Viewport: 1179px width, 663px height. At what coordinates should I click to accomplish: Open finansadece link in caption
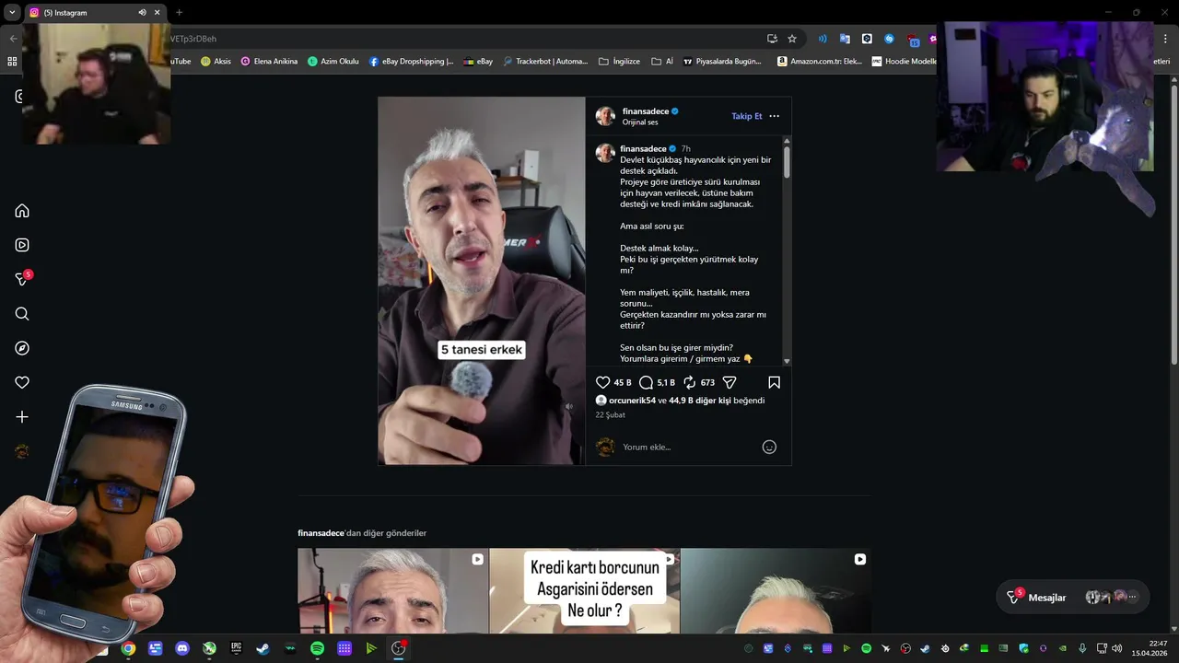tap(643, 148)
